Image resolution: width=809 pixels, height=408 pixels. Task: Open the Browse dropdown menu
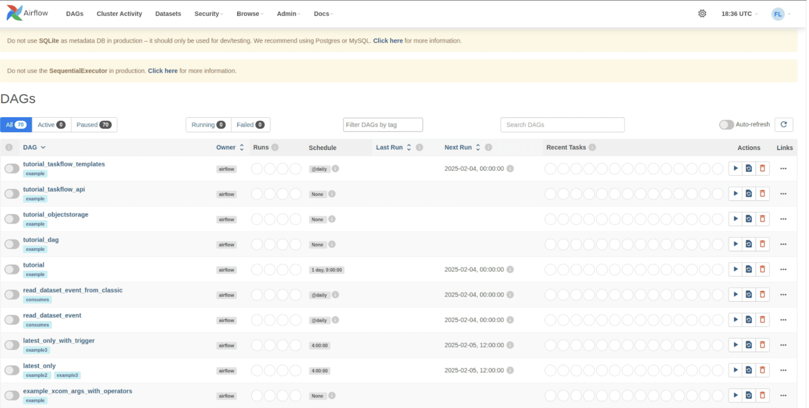[x=250, y=14]
